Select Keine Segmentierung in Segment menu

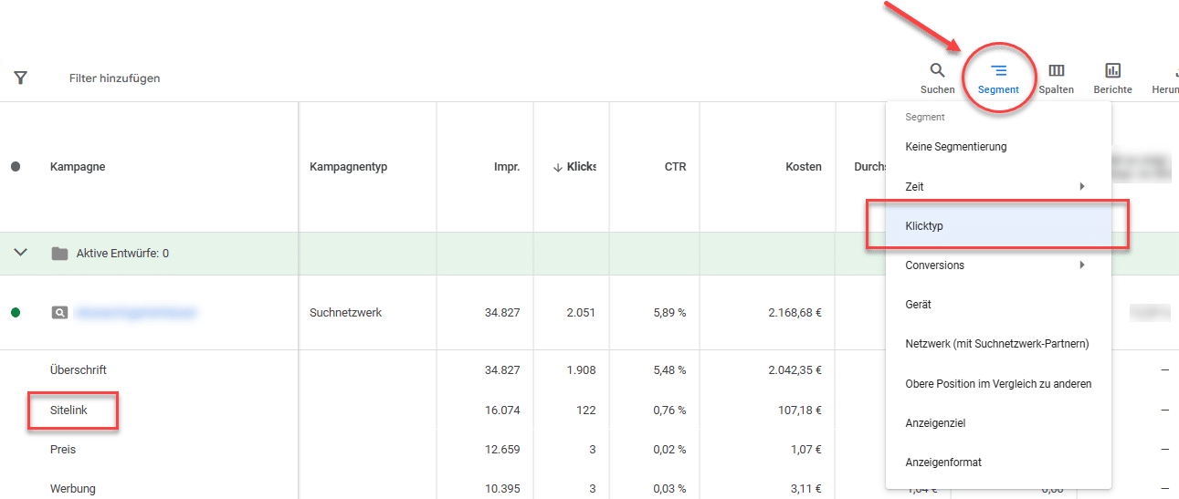pyautogui.click(x=998, y=146)
